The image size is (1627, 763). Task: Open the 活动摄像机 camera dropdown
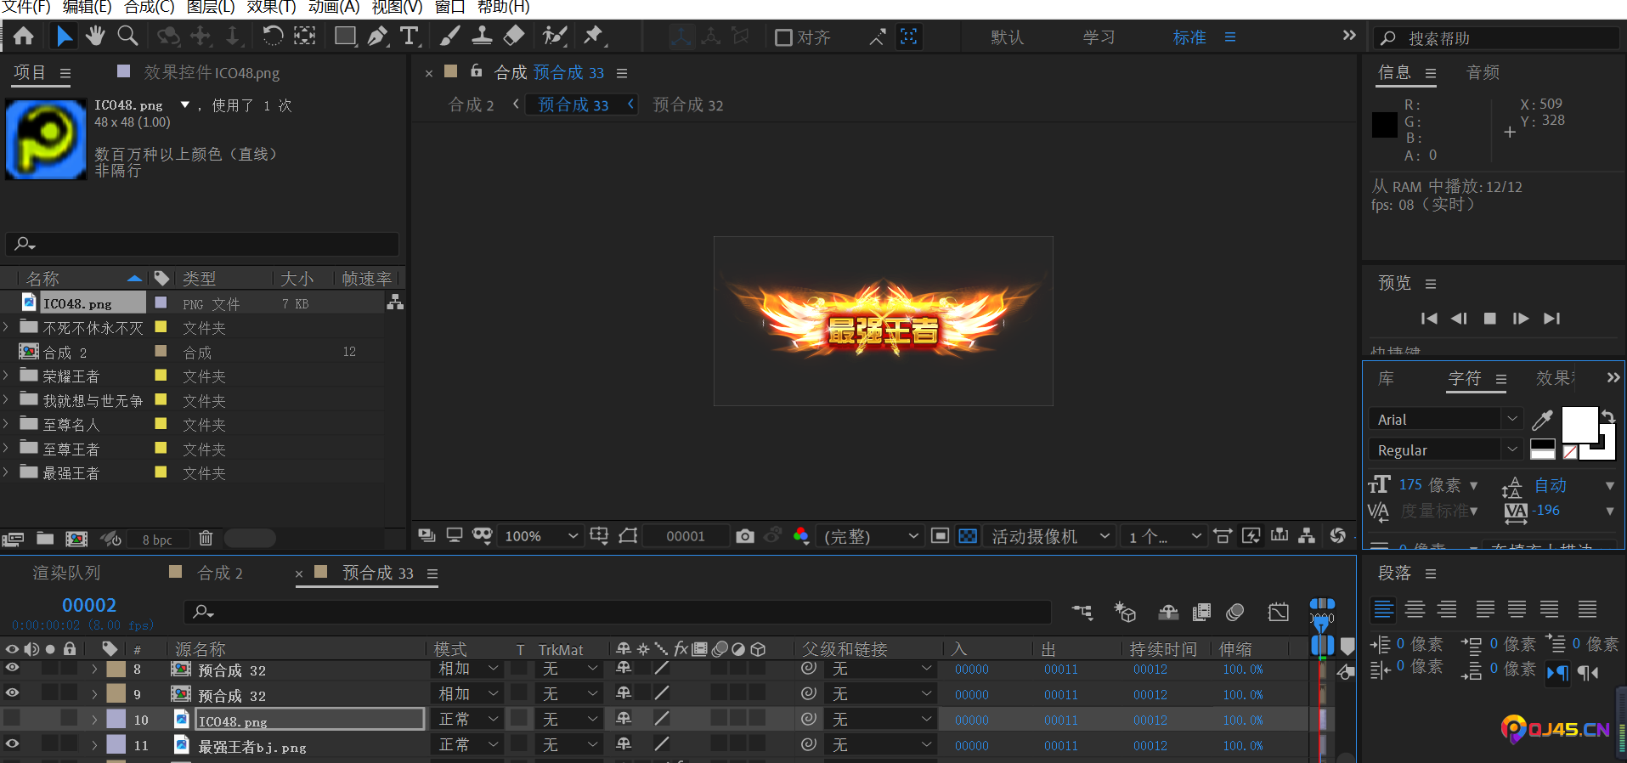[1050, 536]
